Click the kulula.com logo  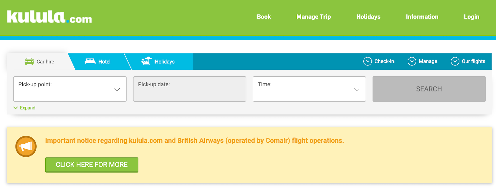tap(49, 18)
